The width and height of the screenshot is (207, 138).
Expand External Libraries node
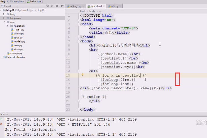(1, 57)
